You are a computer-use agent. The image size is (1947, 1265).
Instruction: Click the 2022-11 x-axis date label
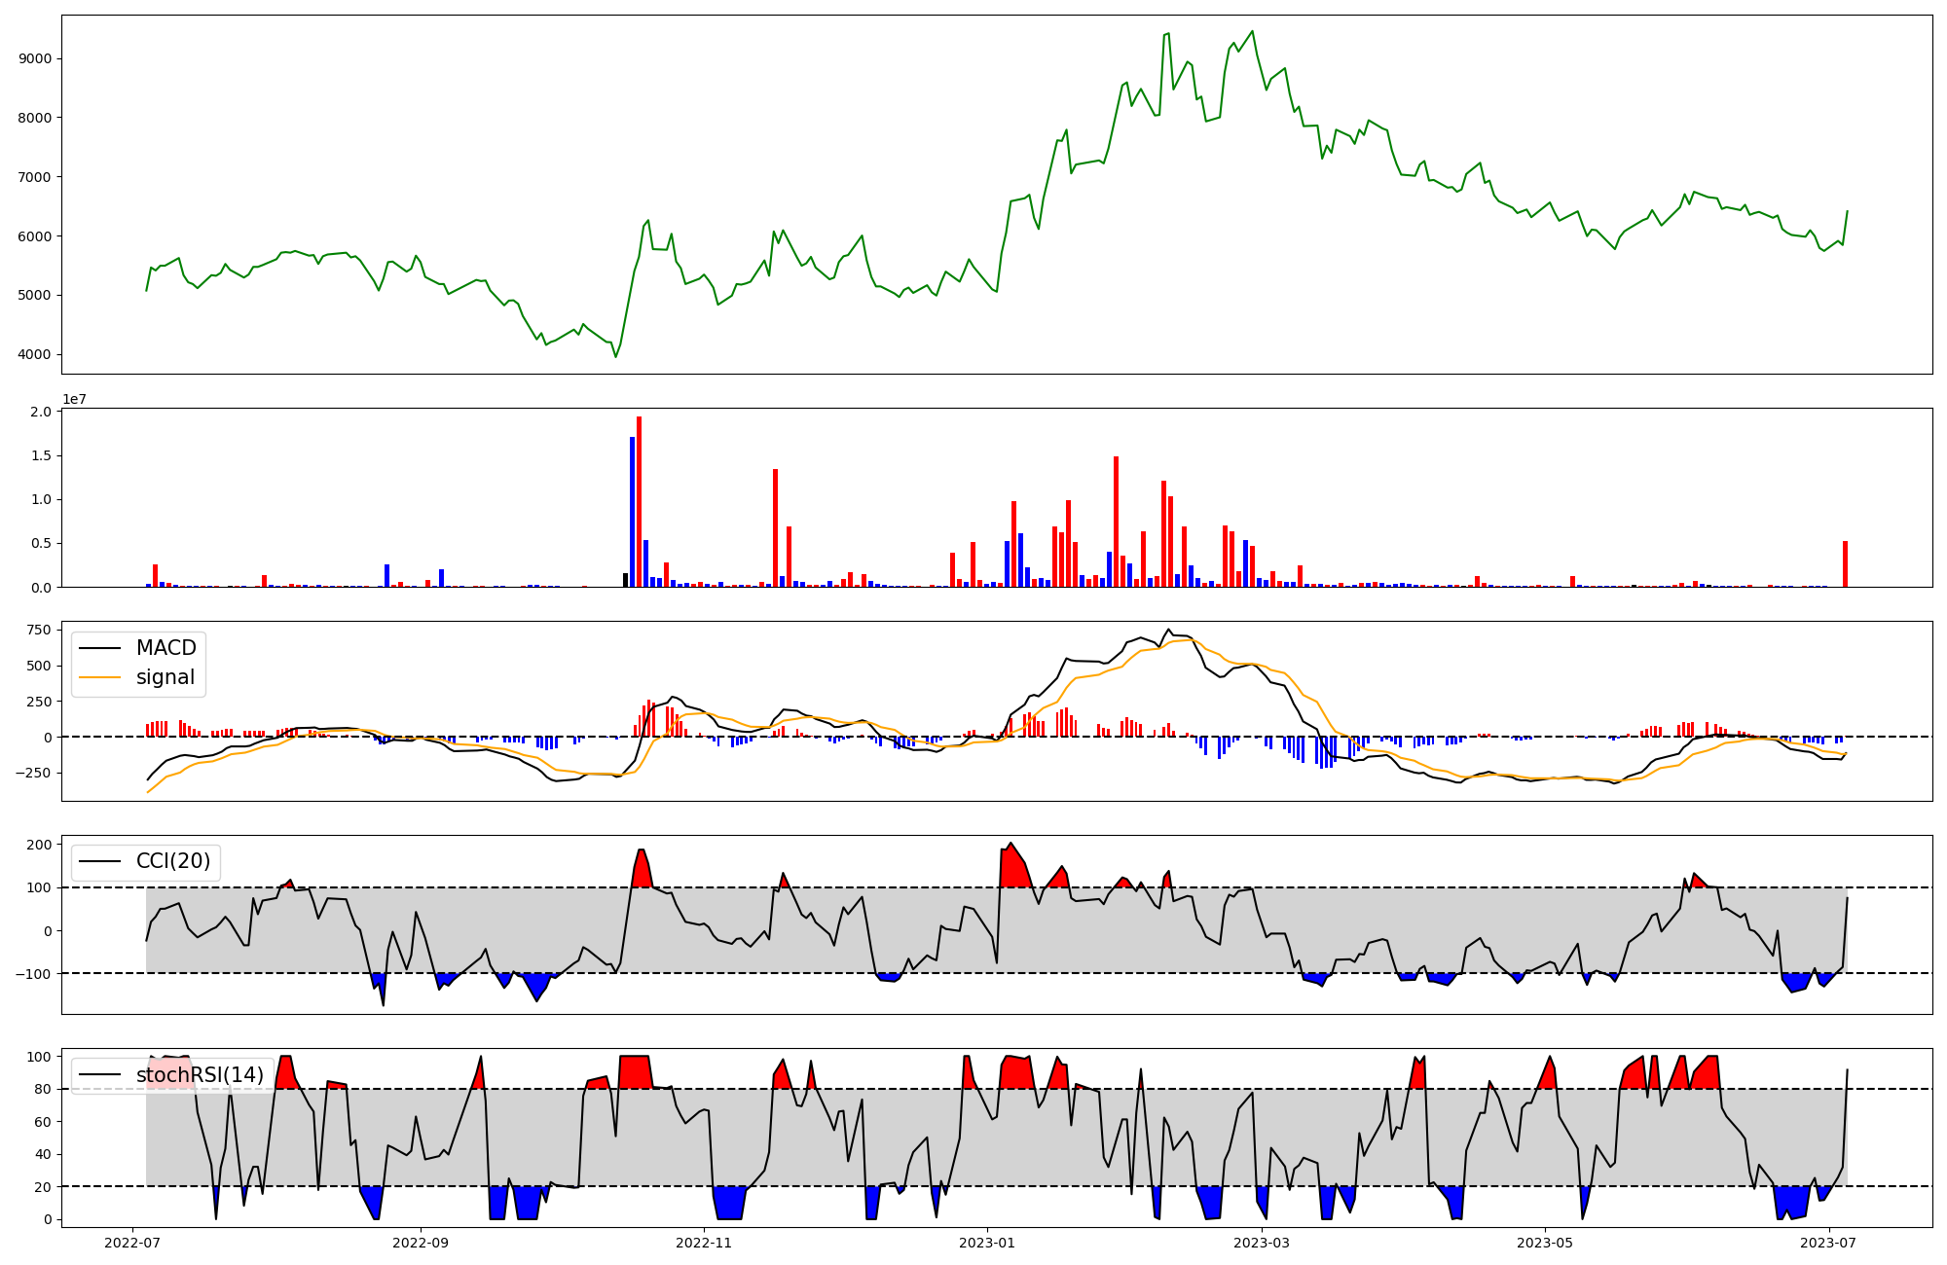[x=704, y=1243]
